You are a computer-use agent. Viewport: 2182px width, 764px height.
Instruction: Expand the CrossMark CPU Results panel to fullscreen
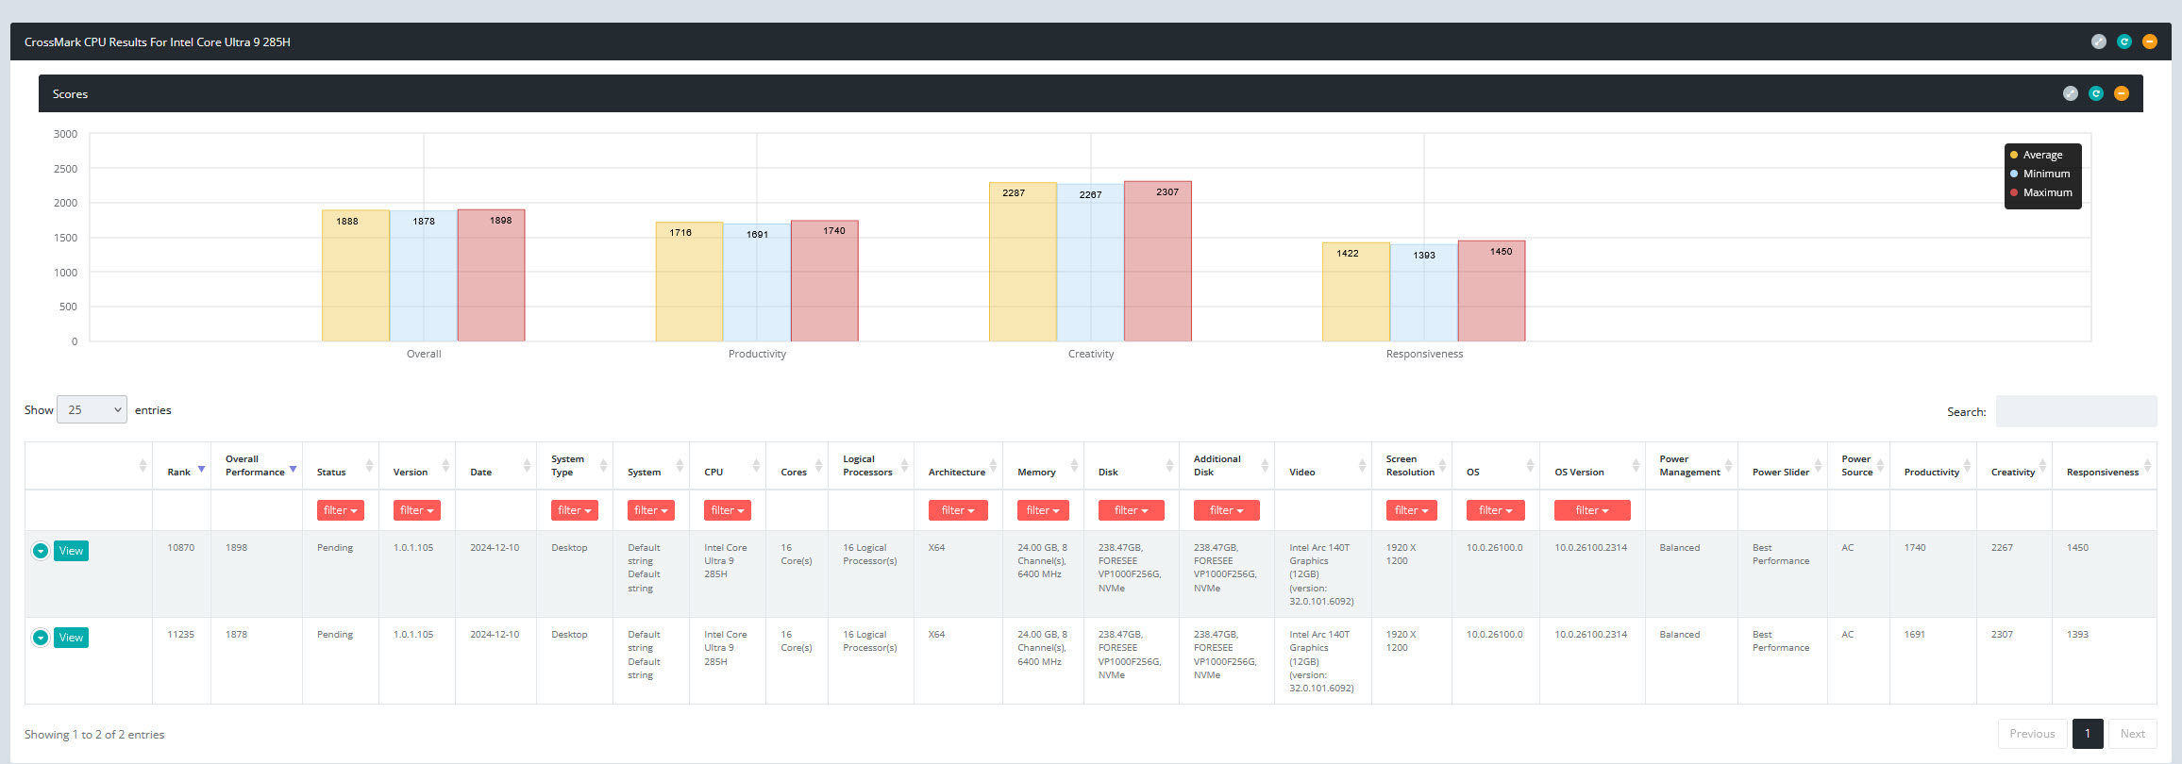tap(2098, 42)
